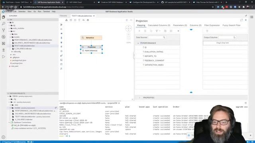The height and width of the screenshot is (143, 255).
Task: Open V_SALARIES.hdbview file in Explorer
Action: 23,48
